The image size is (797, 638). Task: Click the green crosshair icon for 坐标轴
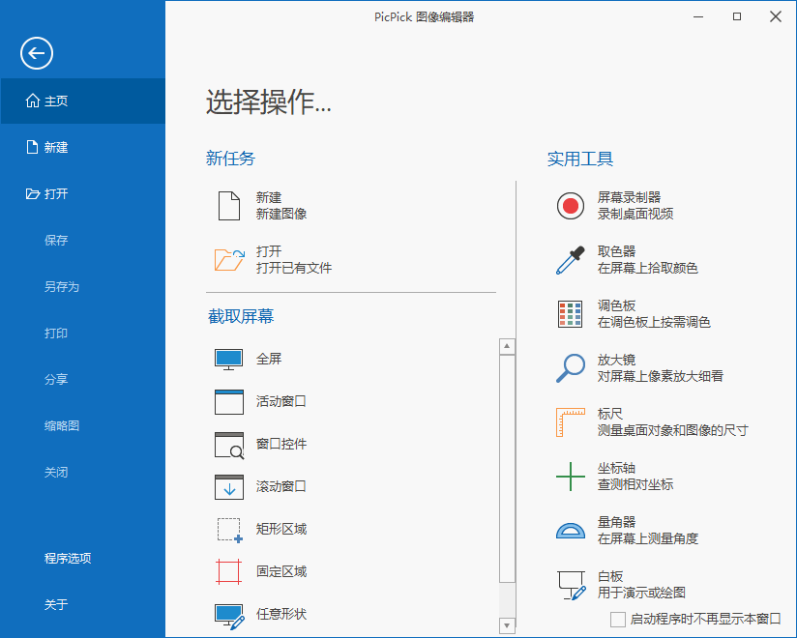click(x=571, y=477)
